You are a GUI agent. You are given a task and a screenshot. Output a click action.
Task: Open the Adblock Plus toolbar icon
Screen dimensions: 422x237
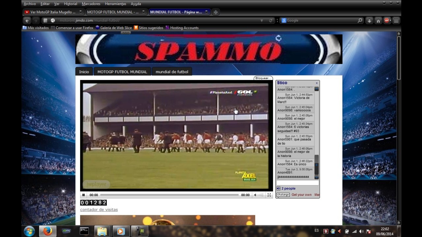click(387, 20)
